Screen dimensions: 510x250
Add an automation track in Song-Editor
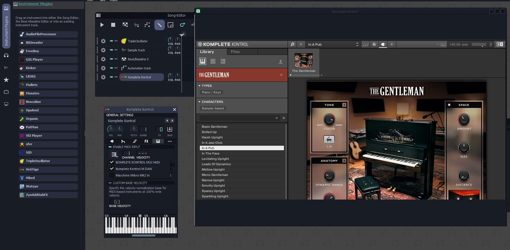click(147, 25)
